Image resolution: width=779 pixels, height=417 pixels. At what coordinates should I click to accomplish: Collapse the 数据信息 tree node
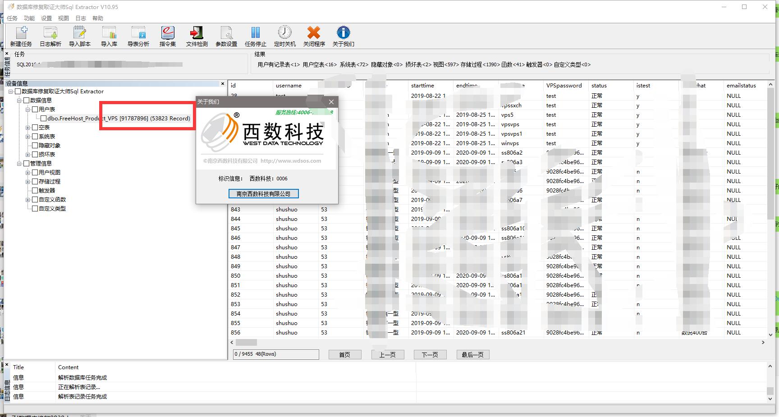(x=19, y=101)
